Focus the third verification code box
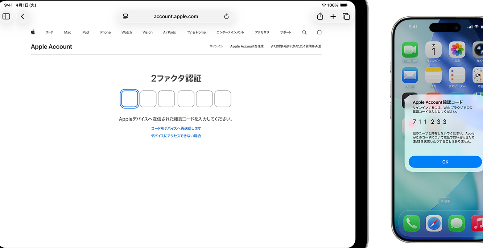This screenshot has width=483, height=248. [166, 99]
